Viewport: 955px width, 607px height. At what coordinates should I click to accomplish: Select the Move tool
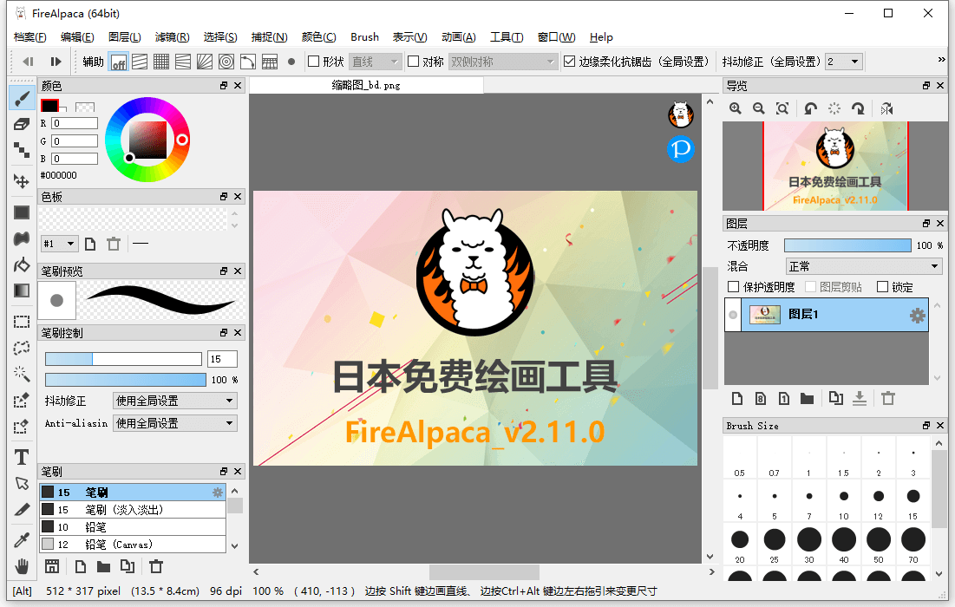point(22,181)
